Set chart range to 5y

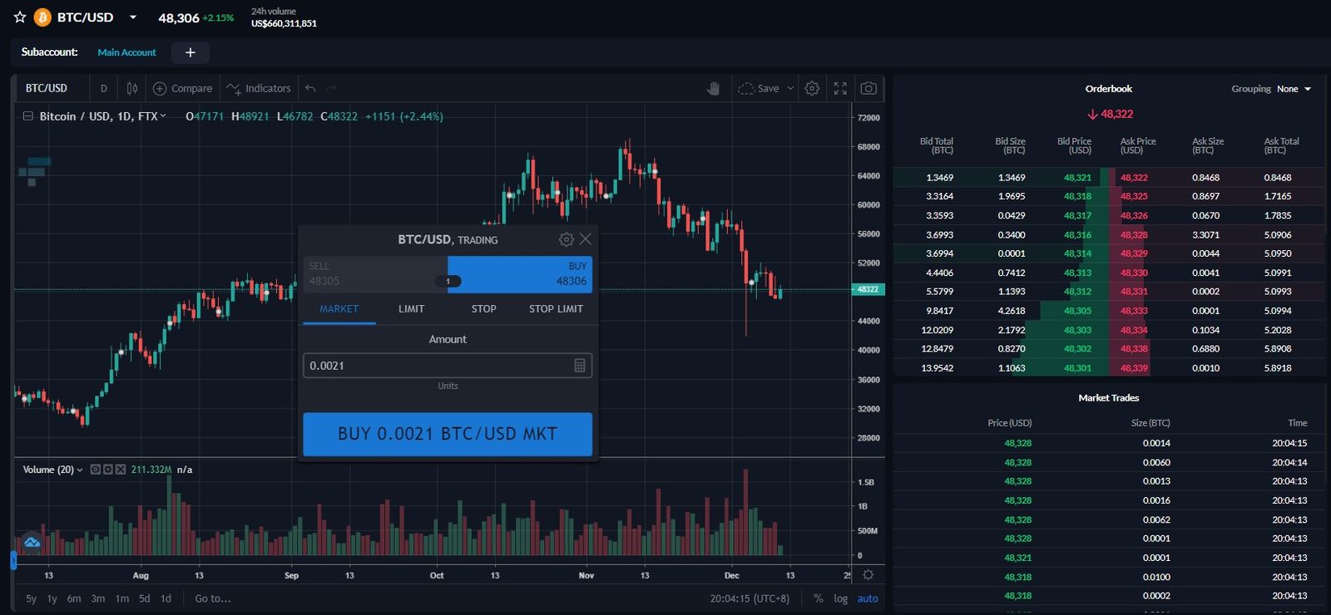coord(31,598)
